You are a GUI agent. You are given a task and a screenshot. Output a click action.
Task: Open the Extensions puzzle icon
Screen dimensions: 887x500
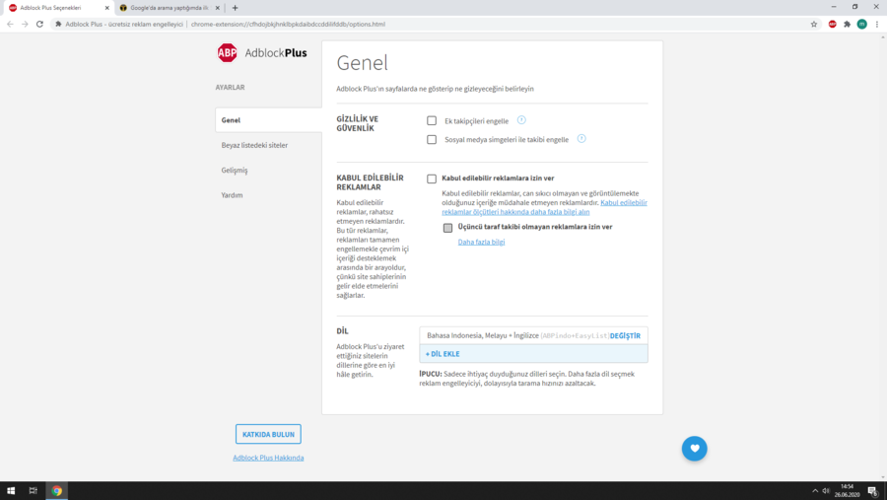(x=847, y=25)
